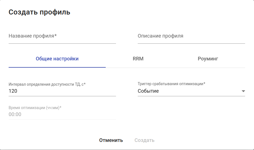Screen dimensions: 254x150
Task: Open the Триггер срабатывания оптимизации dropdown
Action: point(191,91)
